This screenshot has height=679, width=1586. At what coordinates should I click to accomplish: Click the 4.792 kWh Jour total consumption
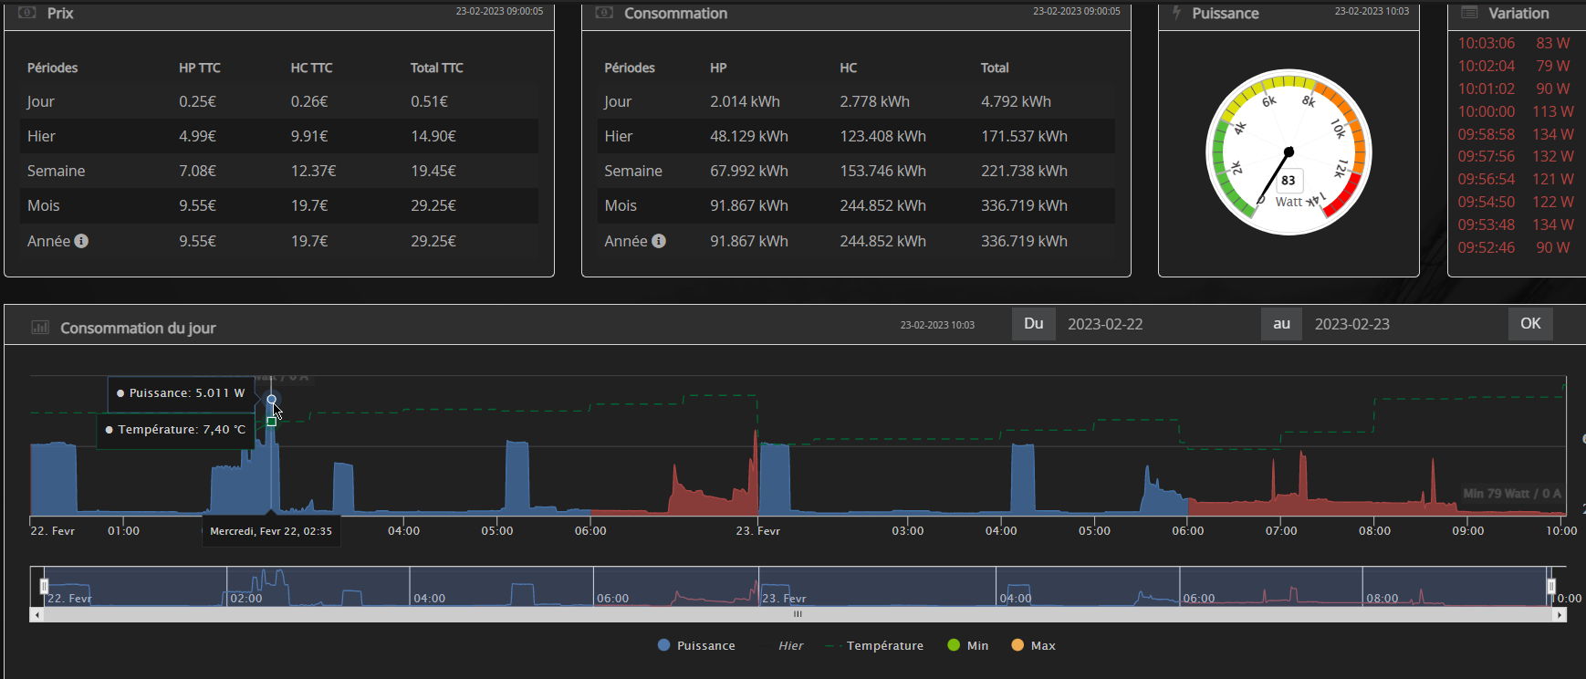click(x=1016, y=101)
